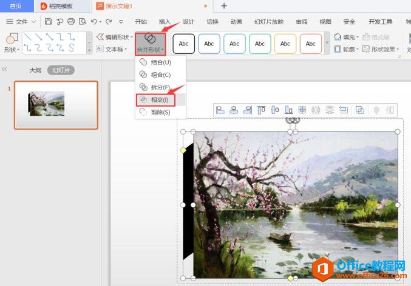
Task: Click the group shapes icon in floating toolbar
Action: 359,110
